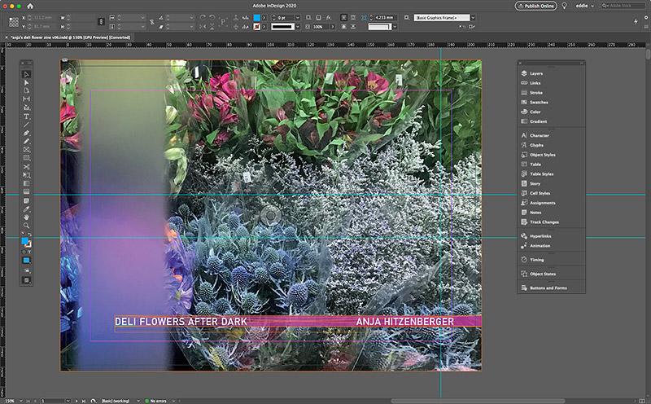651x404 pixels.
Task: Switch to anja's deli flower zine document tab
Action: [70, 37]
